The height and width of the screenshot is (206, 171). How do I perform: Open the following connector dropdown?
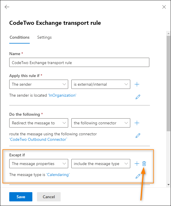(101, 123)
